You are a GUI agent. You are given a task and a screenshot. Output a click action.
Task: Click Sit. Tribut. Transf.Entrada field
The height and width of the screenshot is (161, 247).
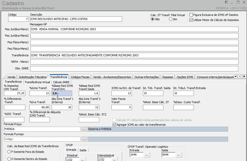[184, 93]
